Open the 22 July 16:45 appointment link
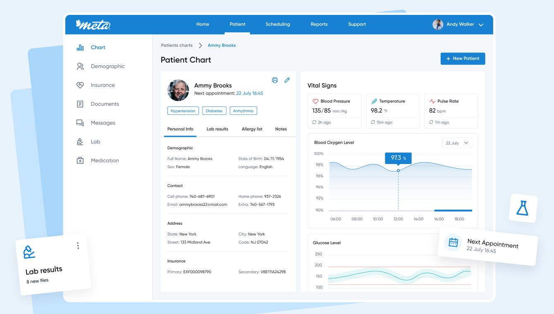The height and width of the screenshot is (314, 554). point(250,93)
